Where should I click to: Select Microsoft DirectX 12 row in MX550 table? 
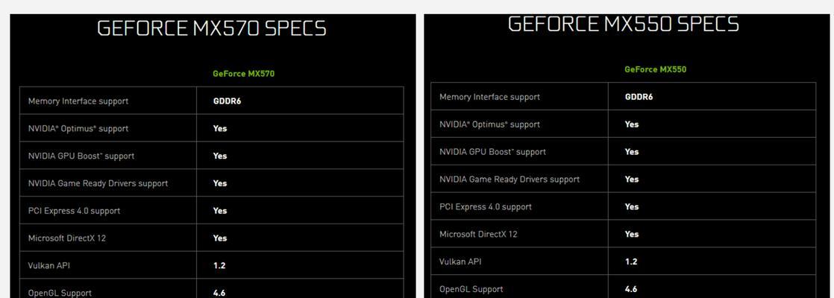tap(624, 234)
